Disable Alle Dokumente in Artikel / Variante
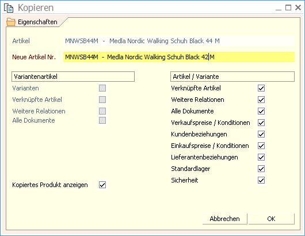 261,111
